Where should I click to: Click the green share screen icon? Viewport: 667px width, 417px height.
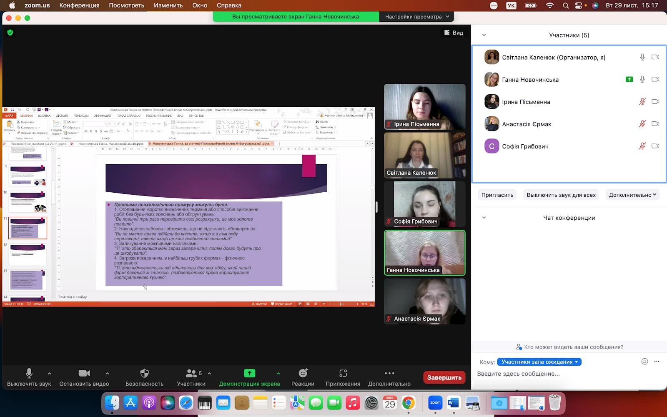point(249,373)
